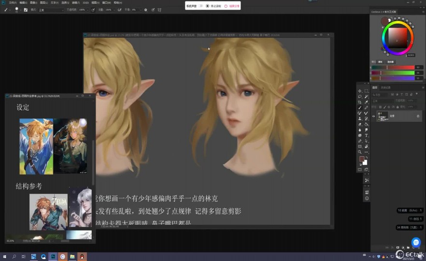
Task: Open the 窗口 menu
Action: point(106,3)
